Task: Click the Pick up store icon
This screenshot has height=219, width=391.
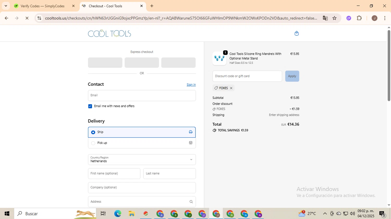Action: click(x=191, y=143)
